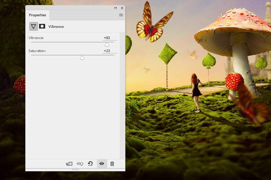Click the Vibrance value field showing +83
The height and width of the screenshot is (180, 271).
pyautogui.click(x=107, y=38)
